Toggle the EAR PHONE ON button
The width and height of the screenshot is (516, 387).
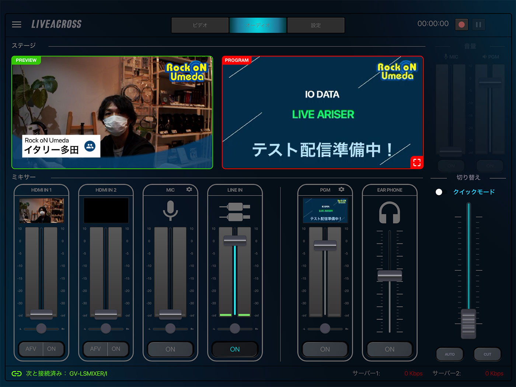coord(390,349)
